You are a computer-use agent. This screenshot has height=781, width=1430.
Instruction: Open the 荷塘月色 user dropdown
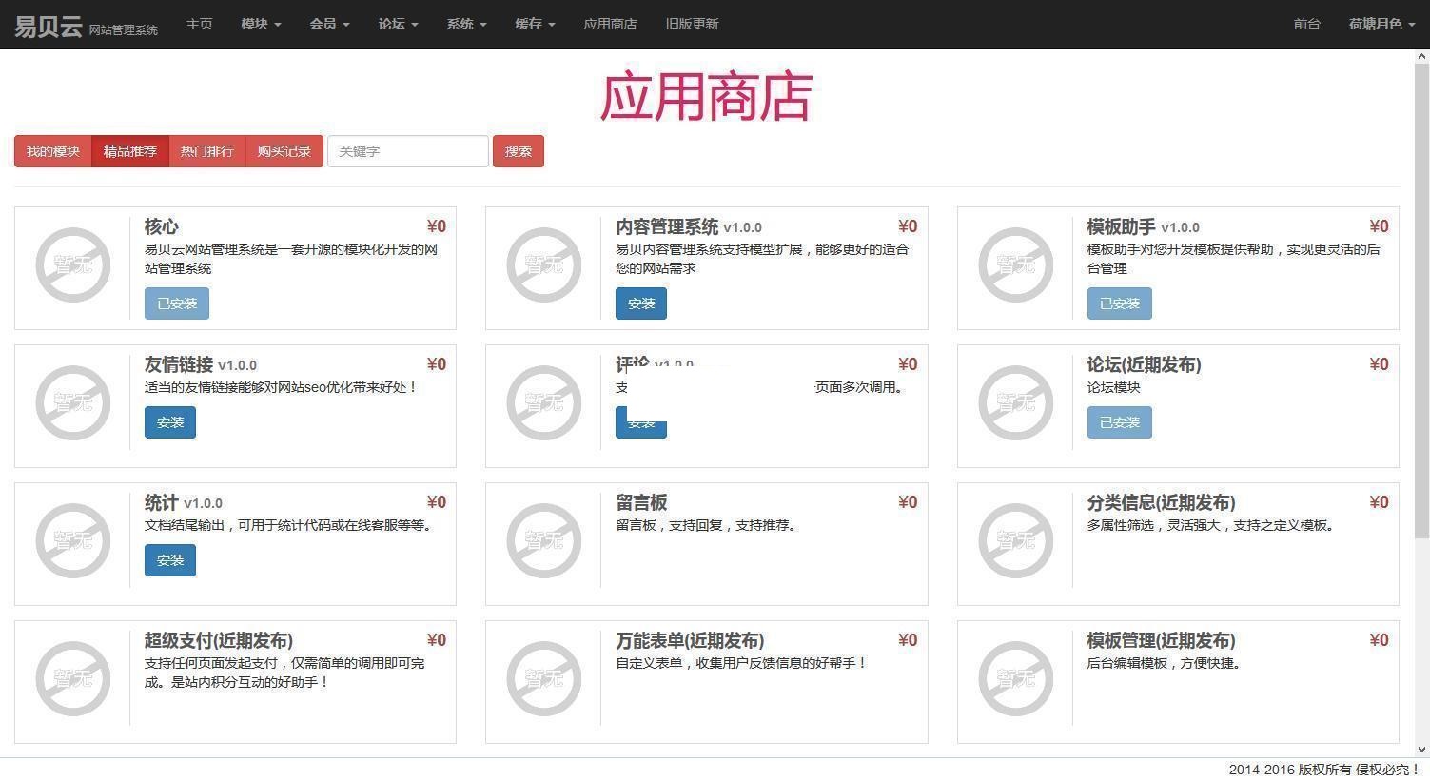click(x=1382, y=24)
